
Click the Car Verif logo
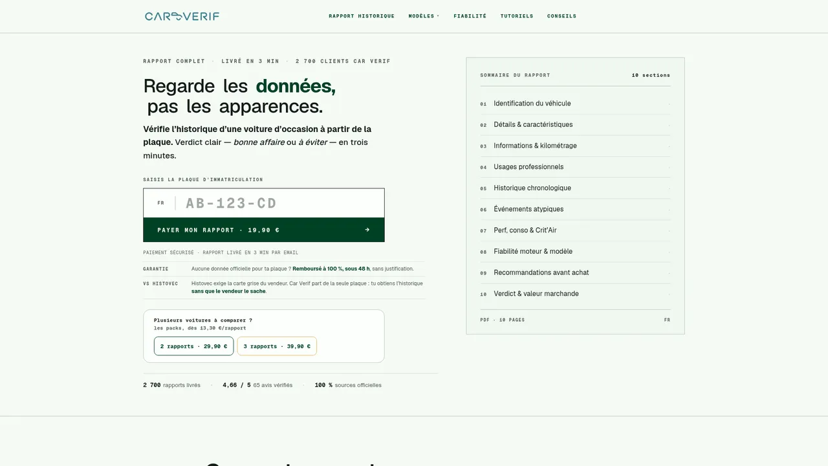point(182,16)
